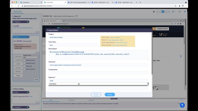
Task: Bookmark the page with the star icon
Action: coord(175,6)
